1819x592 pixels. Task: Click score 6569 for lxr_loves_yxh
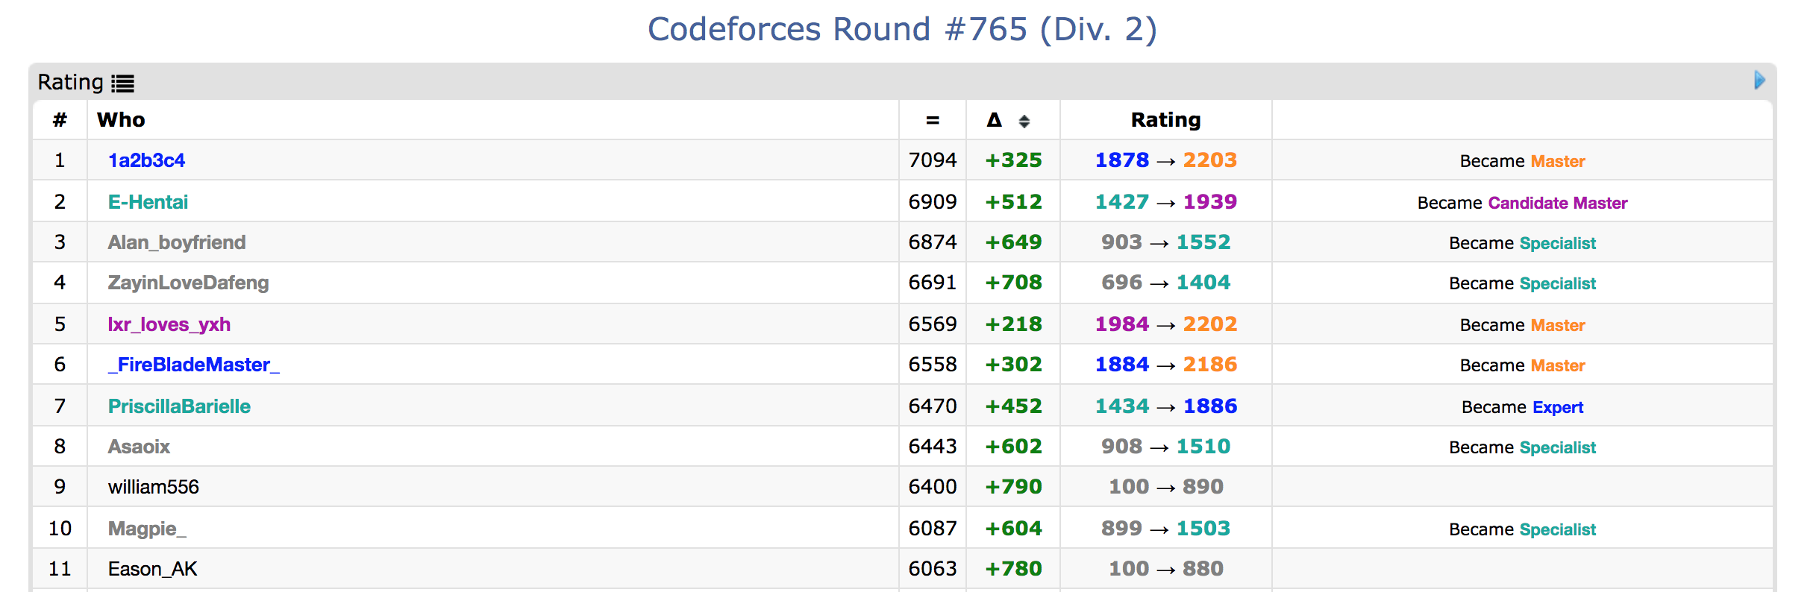click(x=933, y=324)
